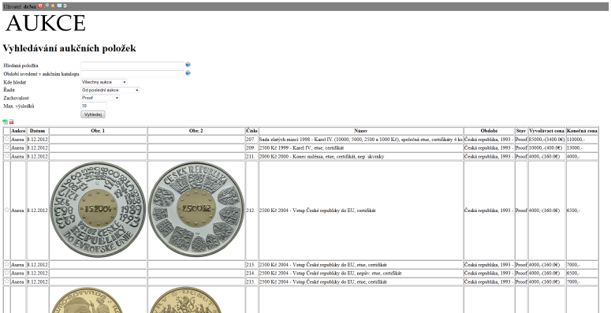Click the Název column header

coord(361,131)
